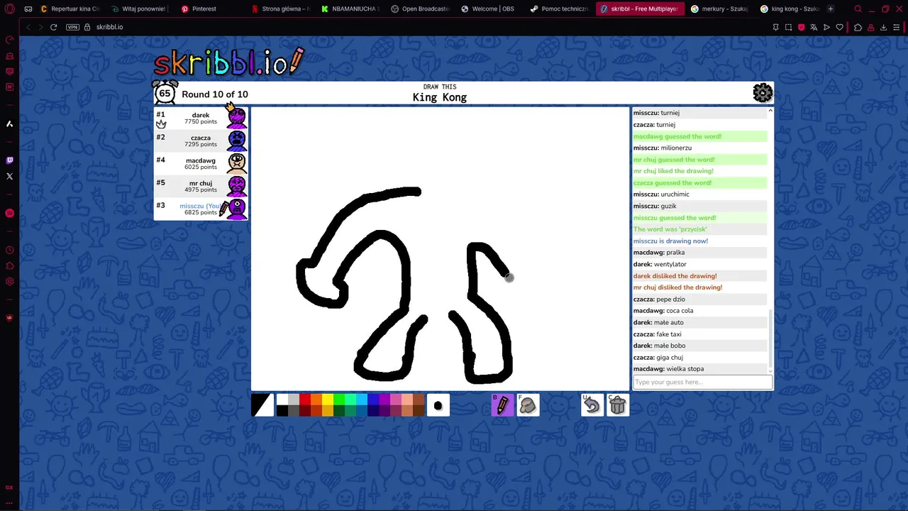Click darek's avatar
Image resolution: width=908 pixels, height=511 pixels.
click(x=236, y=117)
